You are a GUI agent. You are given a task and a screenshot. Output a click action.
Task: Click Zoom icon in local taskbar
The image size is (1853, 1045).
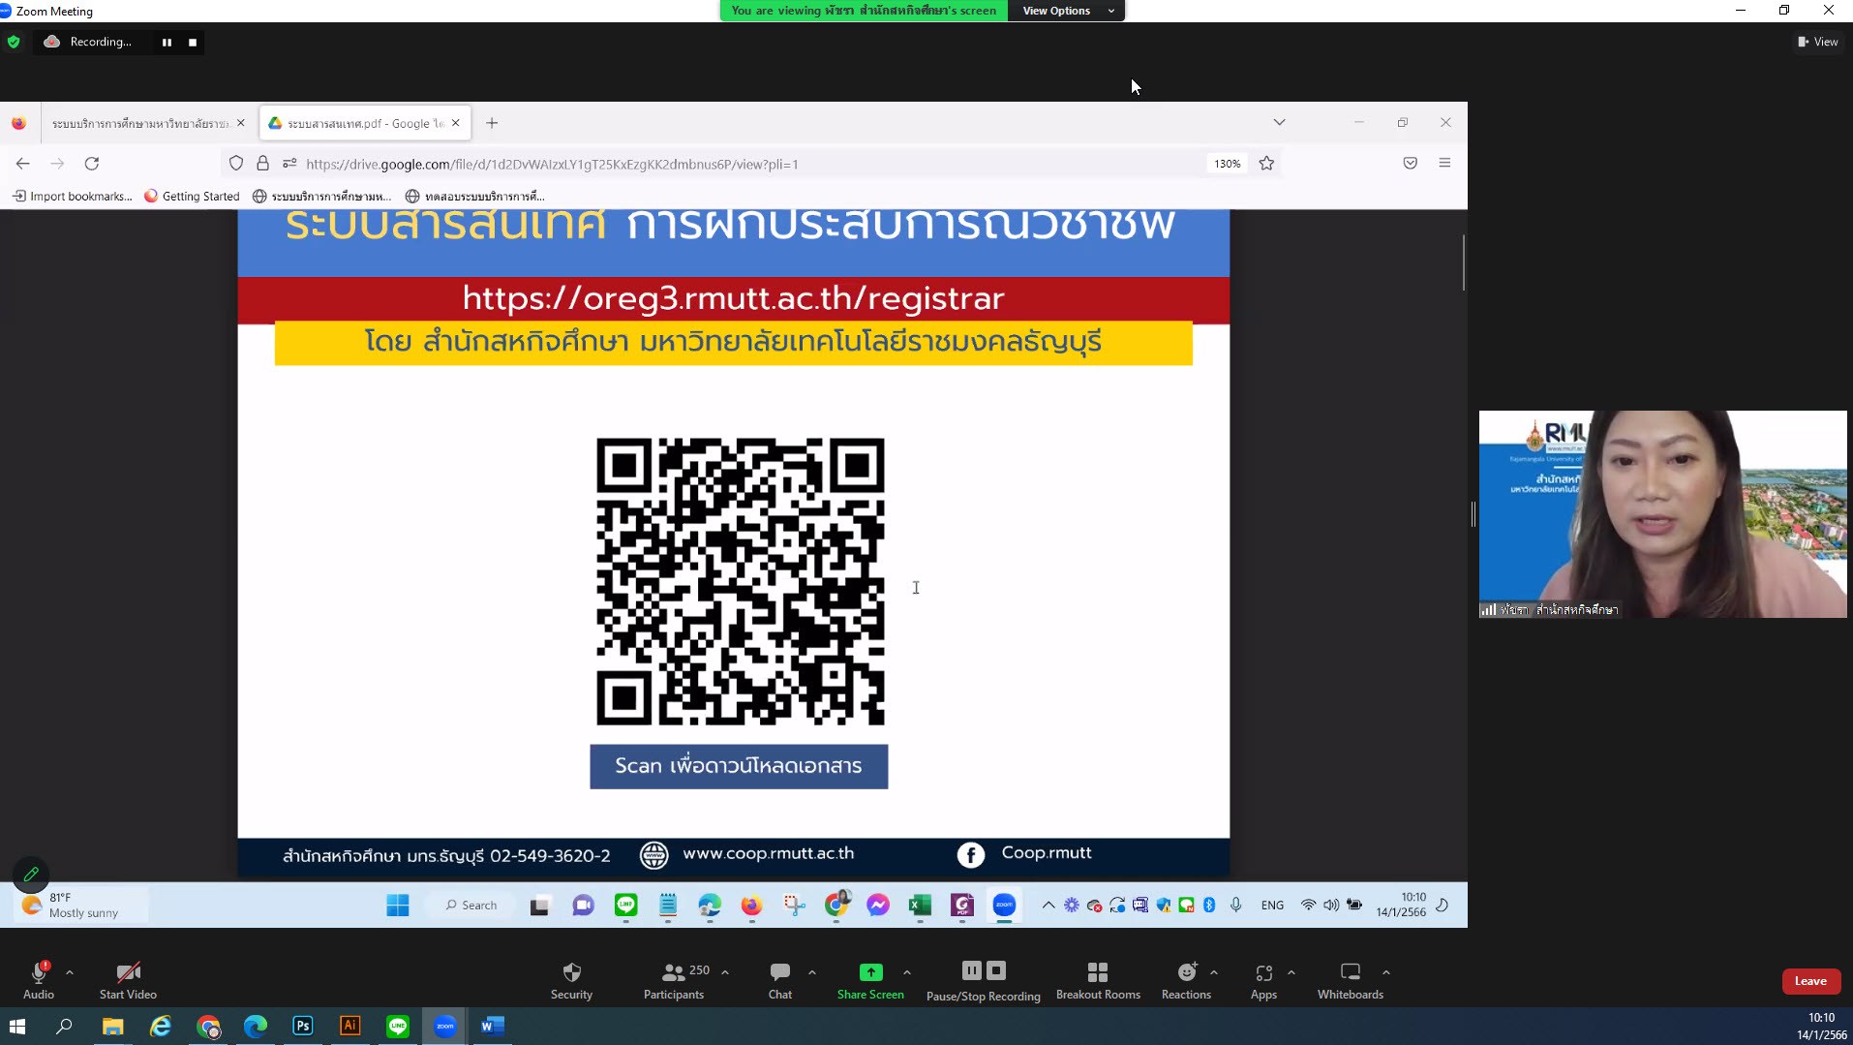tap(445, 1027)
